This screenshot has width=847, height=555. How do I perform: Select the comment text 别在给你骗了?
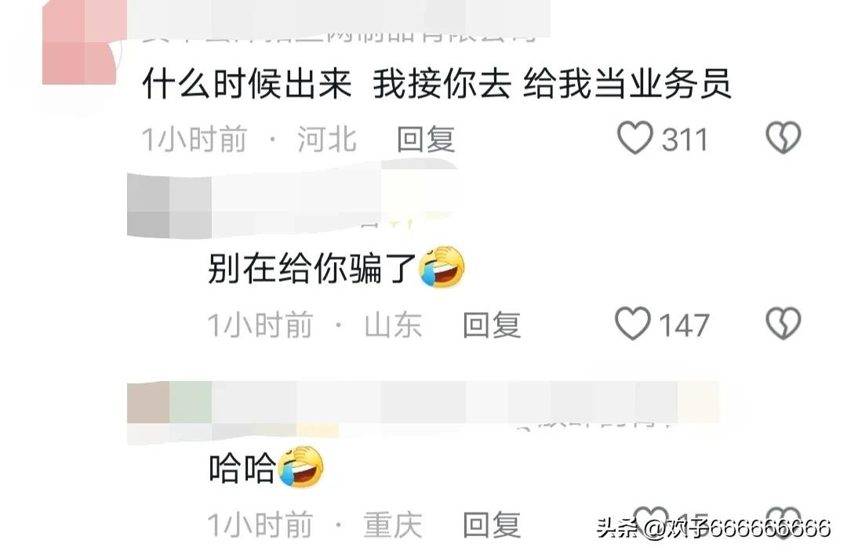tap(311, 268)
